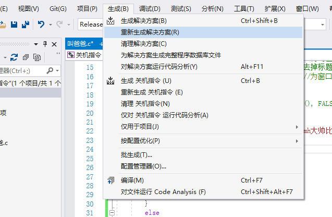This screenshot has height=217, width=332.
Task: Open the 视图(V) menu
Action: pos(28,9)
